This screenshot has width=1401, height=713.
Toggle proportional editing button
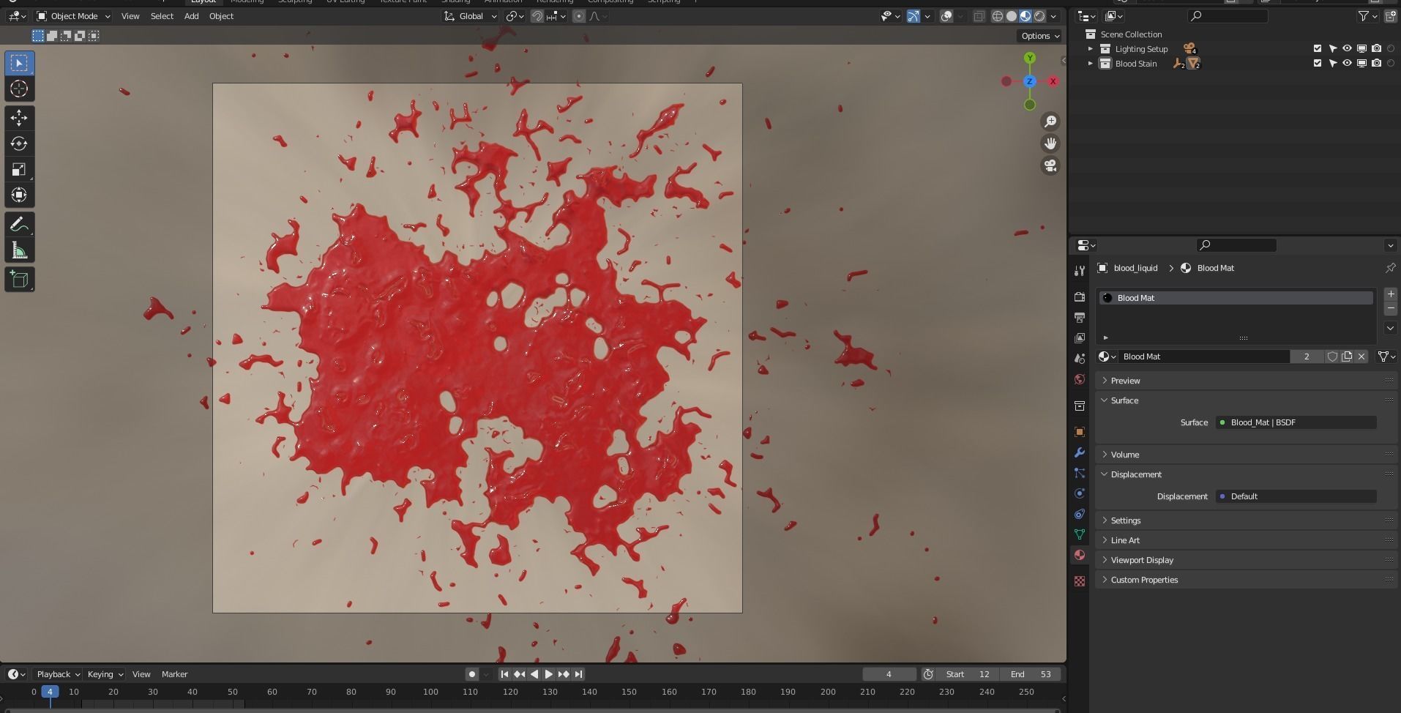tap(579, 16)
